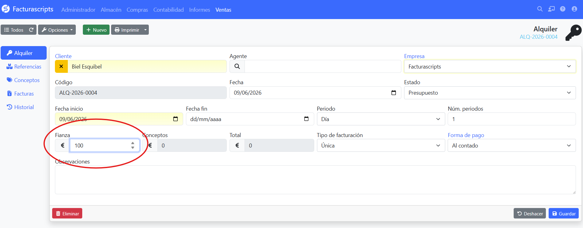583x228 pixels.
Task: Click the Agente search magnifier icon
Action: [x=237, y=66]
